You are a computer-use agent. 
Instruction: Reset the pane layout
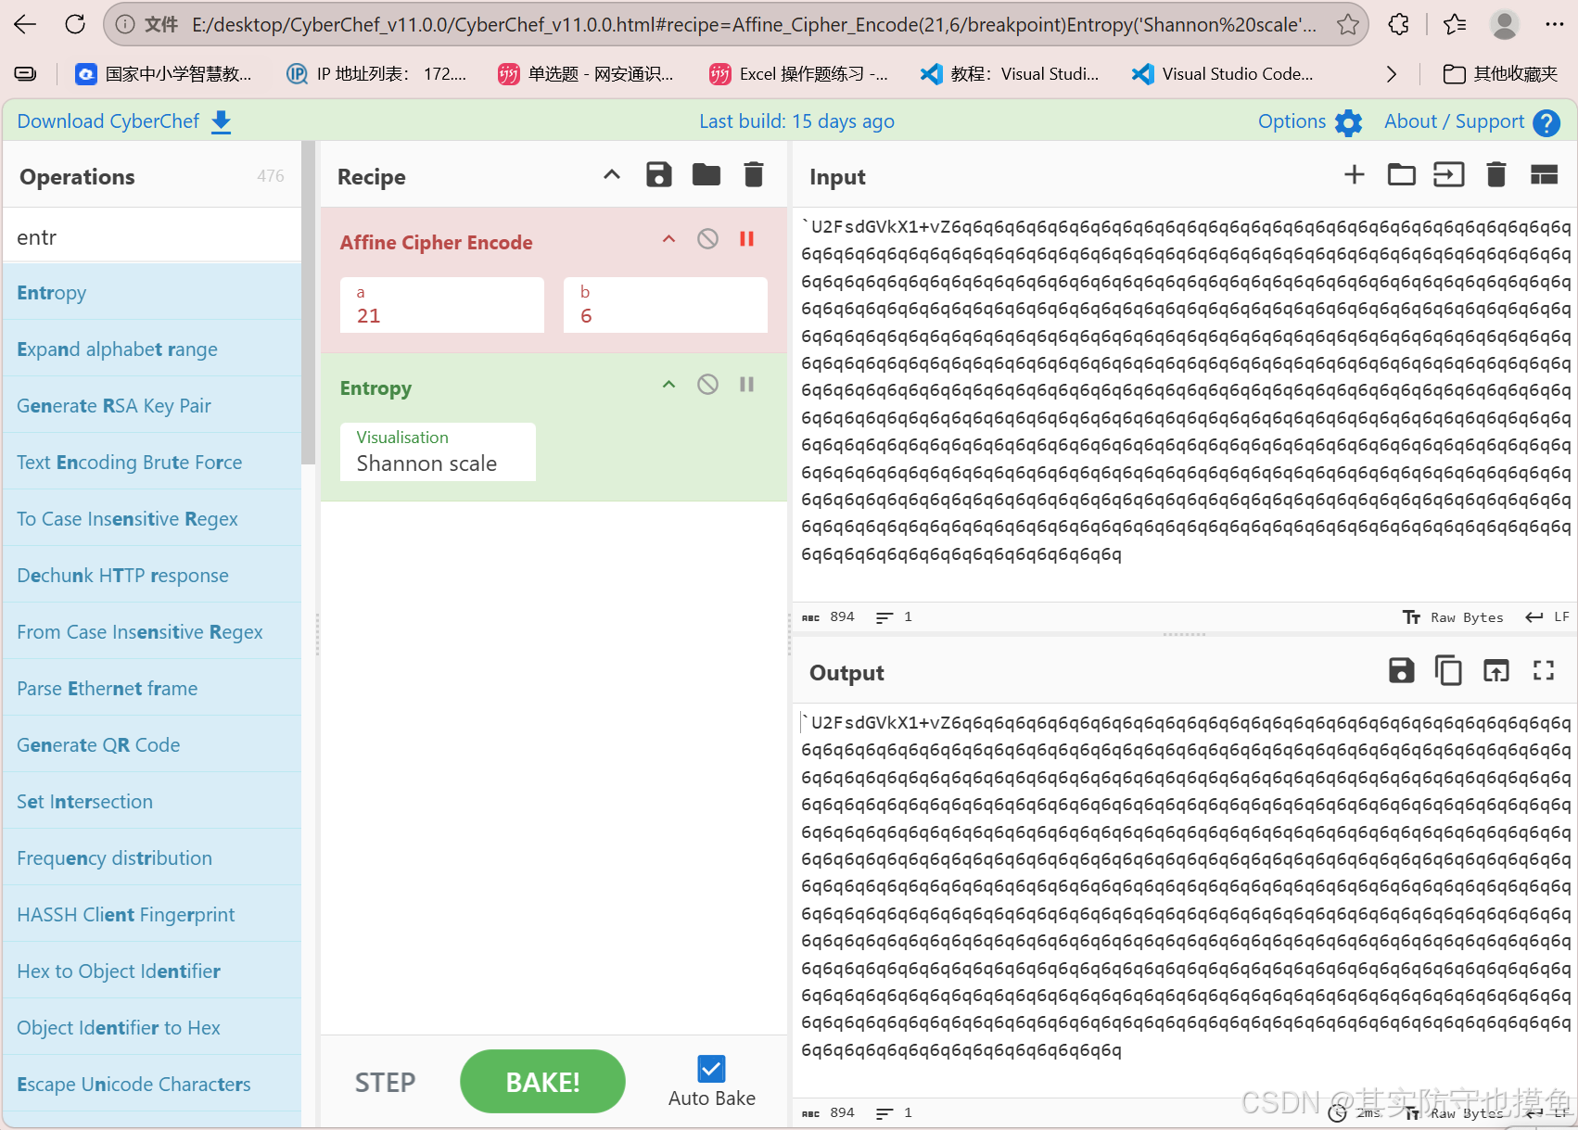pos(1544,174)
